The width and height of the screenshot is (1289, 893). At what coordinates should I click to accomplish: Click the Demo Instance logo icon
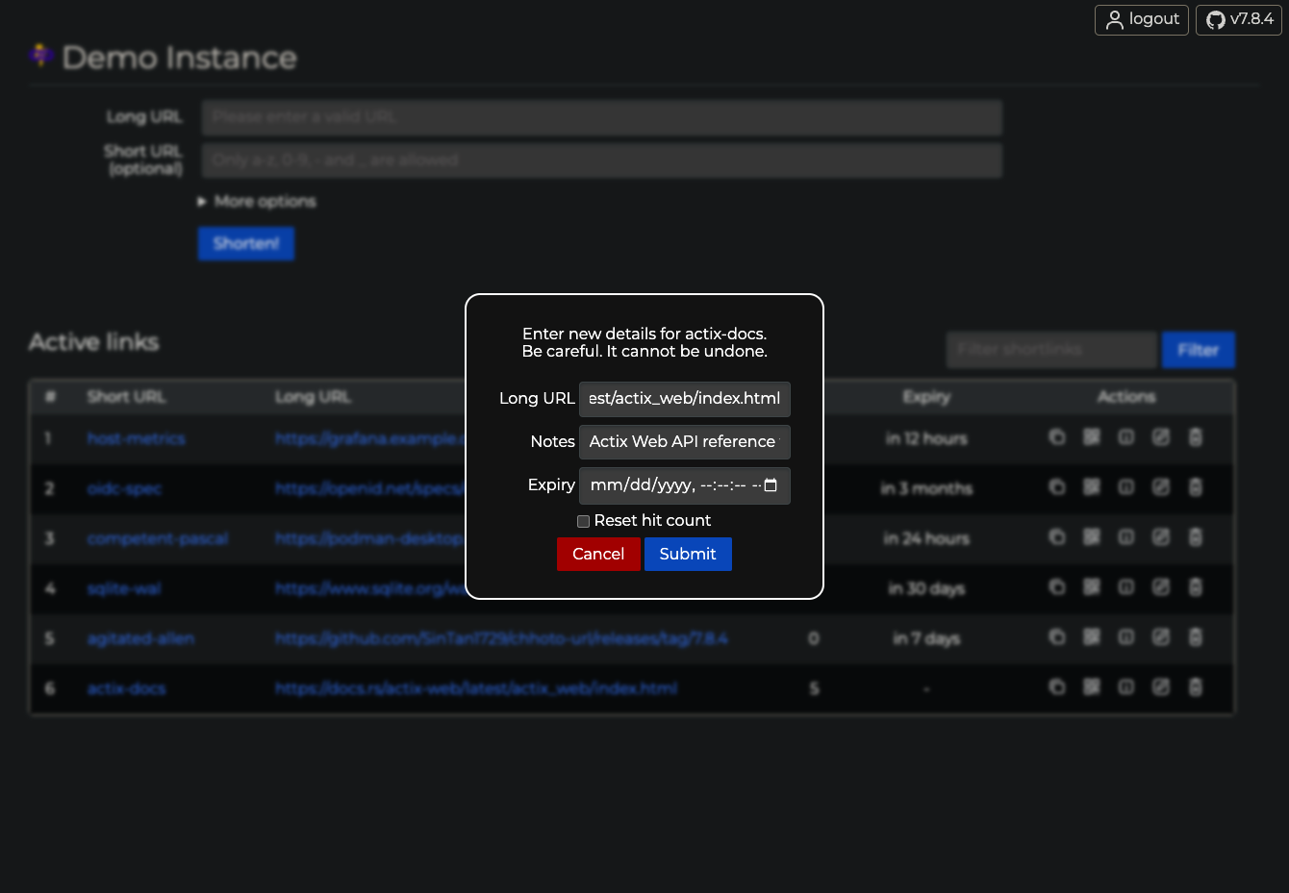point(41,56)
